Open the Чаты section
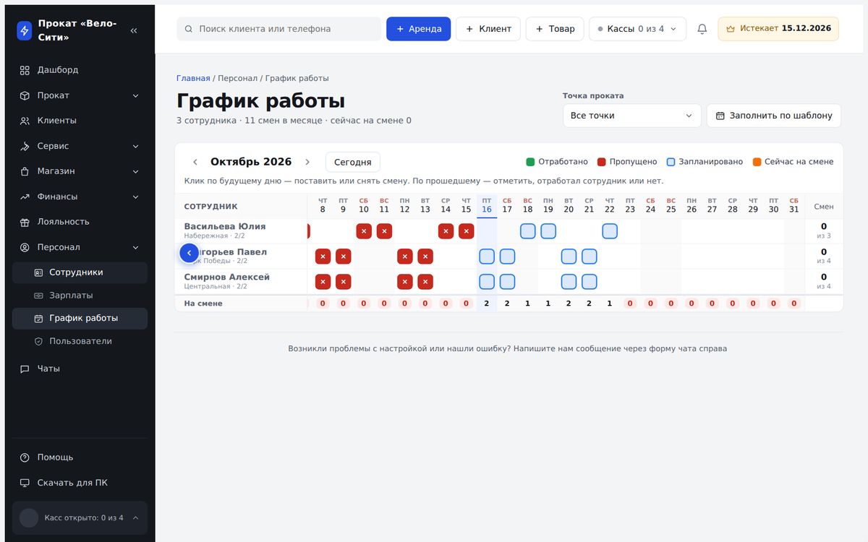Viewport: 868px width, 542px height. coord(80,369)
